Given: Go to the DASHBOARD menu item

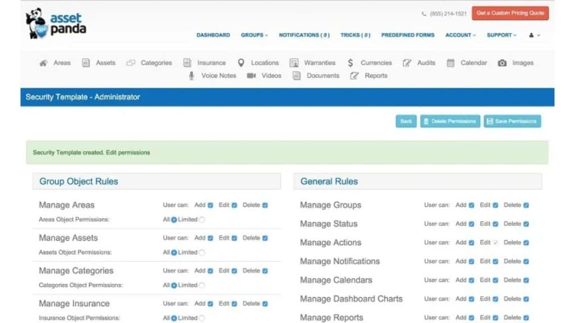Looking at the screenshot, I should click(213, 35).
